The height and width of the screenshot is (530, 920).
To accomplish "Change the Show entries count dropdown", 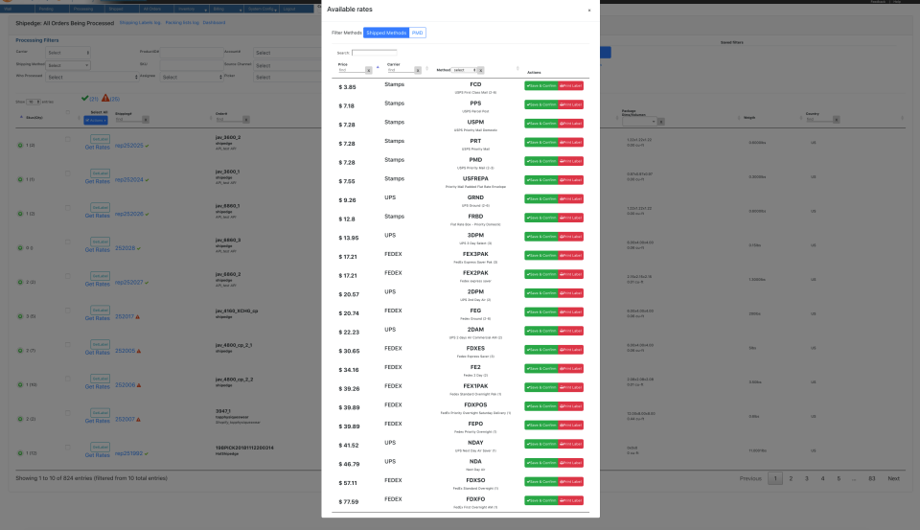I will click(34, 103).
